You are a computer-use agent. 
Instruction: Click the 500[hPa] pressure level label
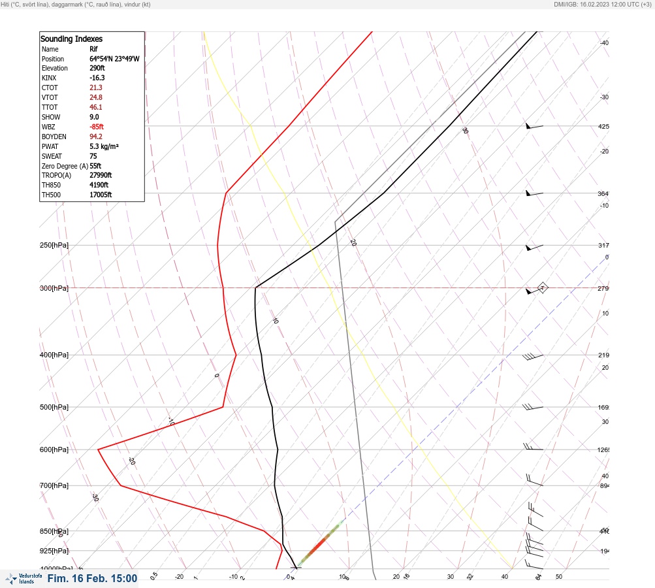pos(54,408)
